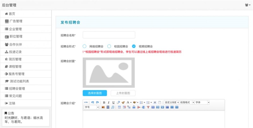Viewport: 253px width, 128px height.
Task: Click the music note insert icon
Action: coord(113,107)
